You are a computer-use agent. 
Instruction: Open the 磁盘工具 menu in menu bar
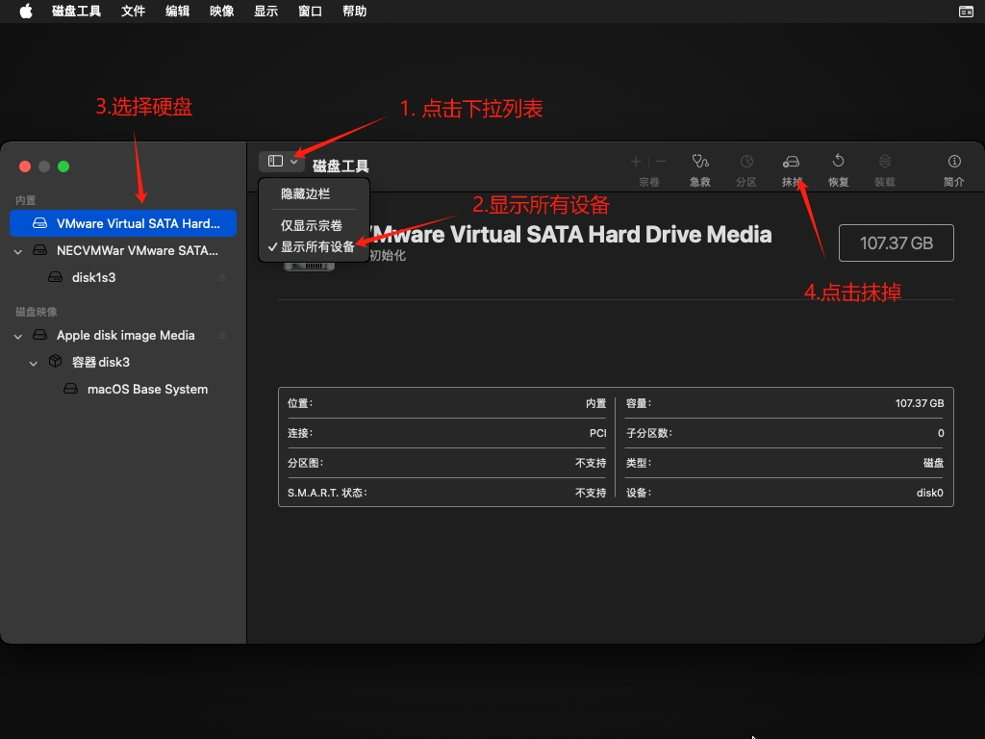(x=76, y=12)
